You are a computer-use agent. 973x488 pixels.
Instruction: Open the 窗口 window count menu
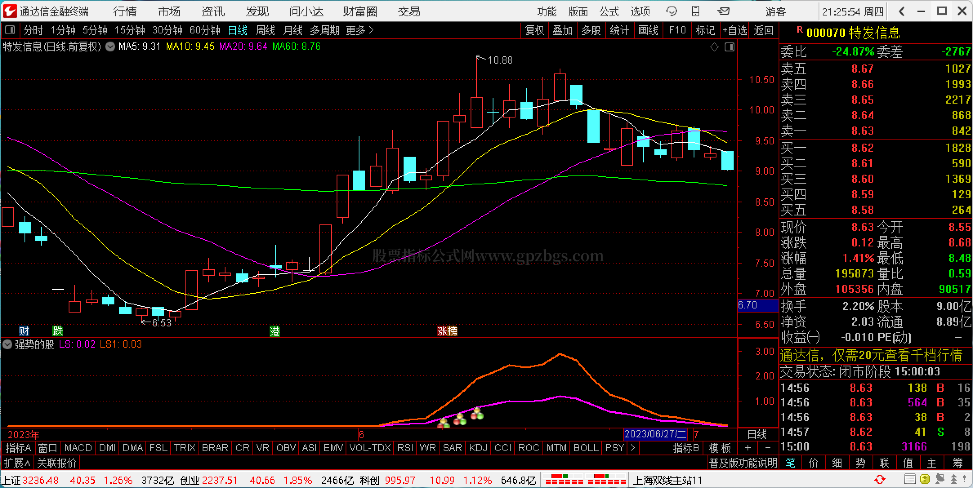pyautogui.click(x=48, y=448)
